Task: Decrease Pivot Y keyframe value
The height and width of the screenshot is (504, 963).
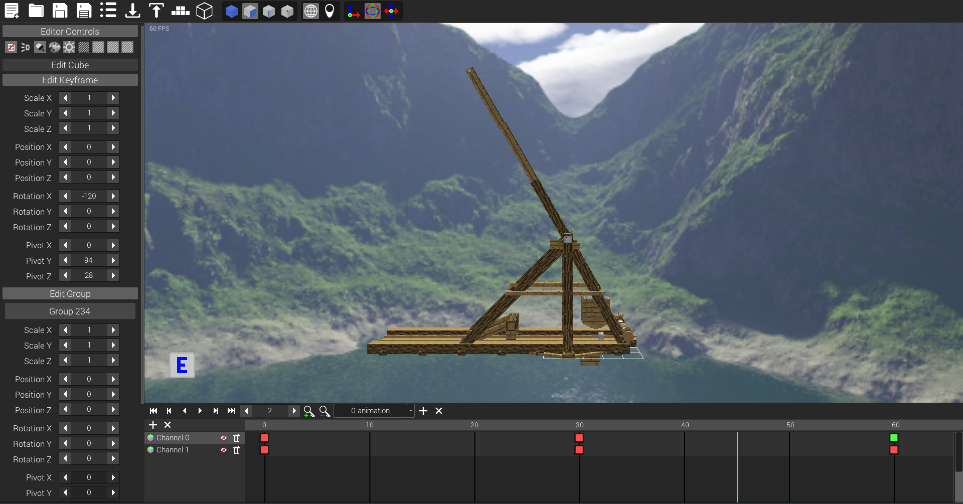Action: click(65, 260)
